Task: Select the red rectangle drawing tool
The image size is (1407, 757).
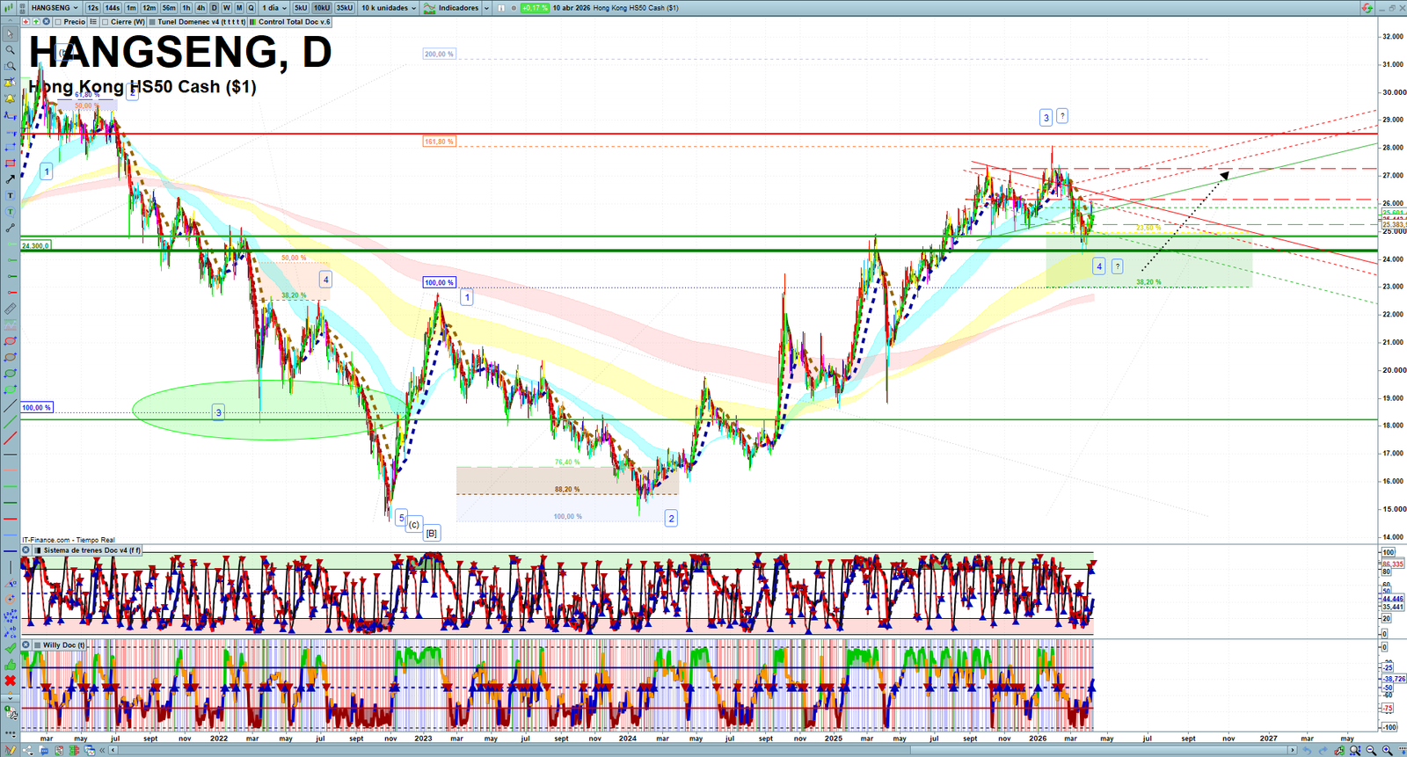Action: point(10,164)
